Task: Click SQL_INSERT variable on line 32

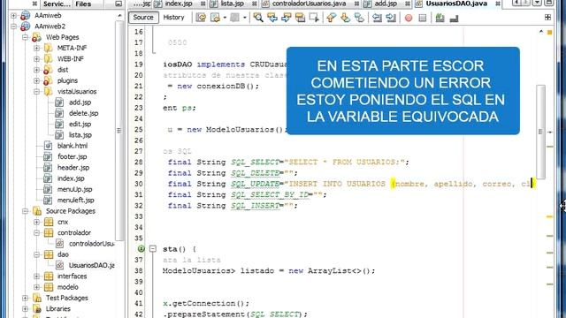Action: click(256, 206)
